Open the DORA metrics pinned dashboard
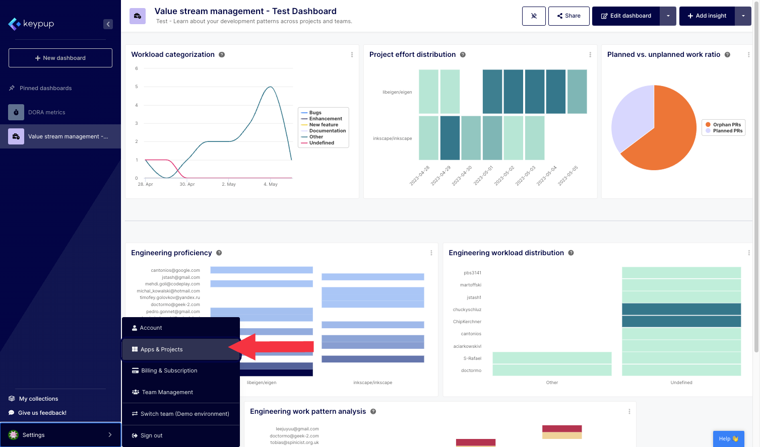The width and height of the screenshot is (760, 447). point(46,112)
